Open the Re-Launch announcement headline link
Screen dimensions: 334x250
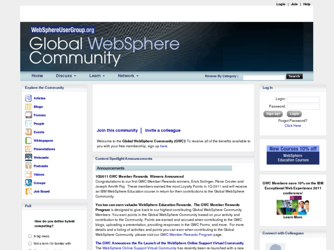pyautogui.click(x=170, y=243)
